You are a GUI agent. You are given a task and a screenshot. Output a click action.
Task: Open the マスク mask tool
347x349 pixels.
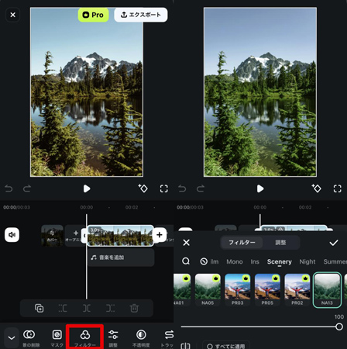click(x=57, y=338)
